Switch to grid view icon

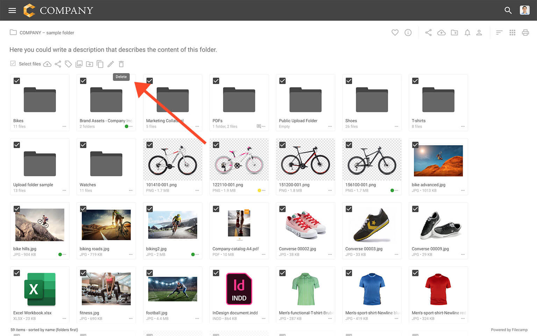(512, 33)
